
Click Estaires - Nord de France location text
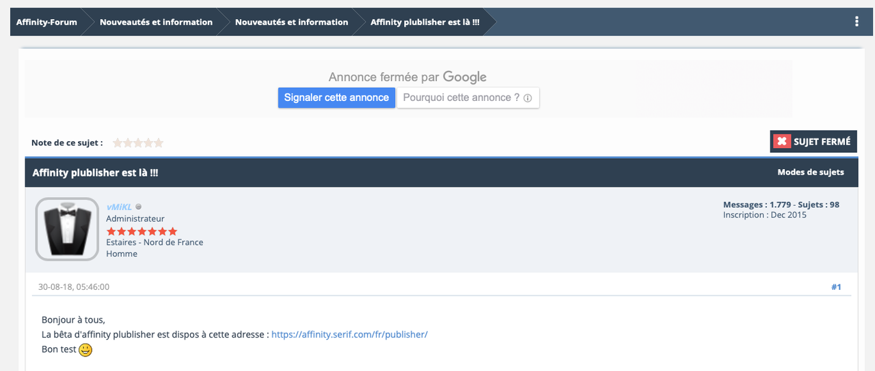click(154, 242)
